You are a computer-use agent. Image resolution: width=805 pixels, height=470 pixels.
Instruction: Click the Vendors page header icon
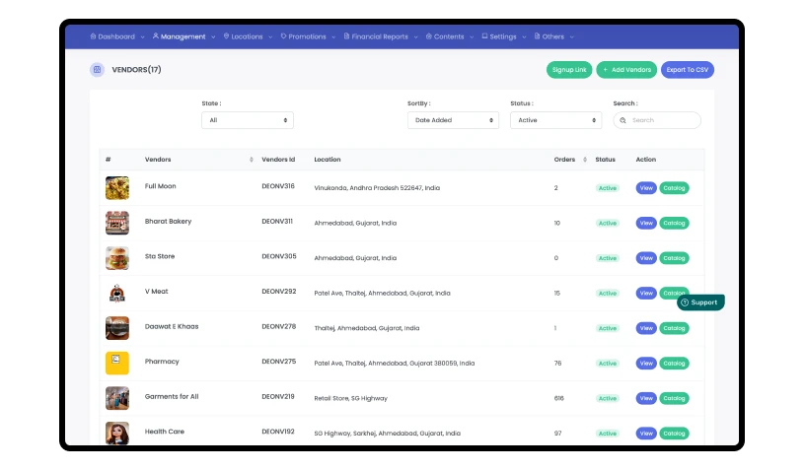[97, 70]
